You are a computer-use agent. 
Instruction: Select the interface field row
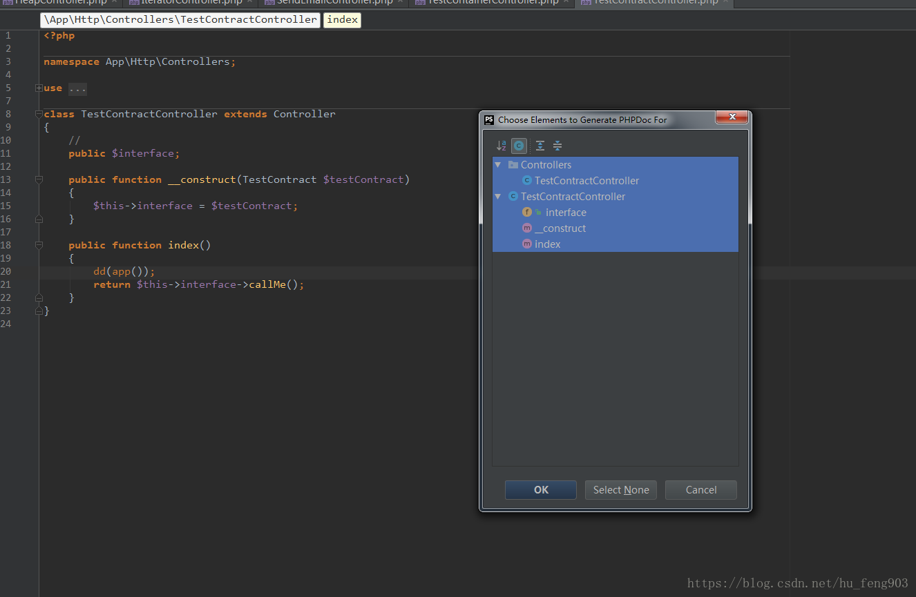tap(616, 213)
